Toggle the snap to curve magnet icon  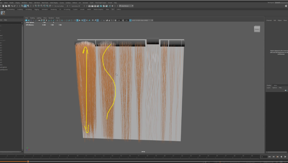click(x=39, y=6)
